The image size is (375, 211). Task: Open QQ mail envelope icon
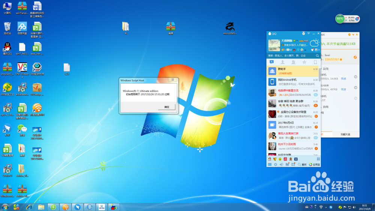(288, 50)
